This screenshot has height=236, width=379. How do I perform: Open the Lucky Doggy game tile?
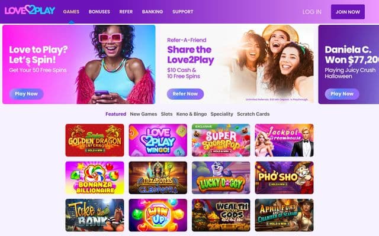[221, 178]
